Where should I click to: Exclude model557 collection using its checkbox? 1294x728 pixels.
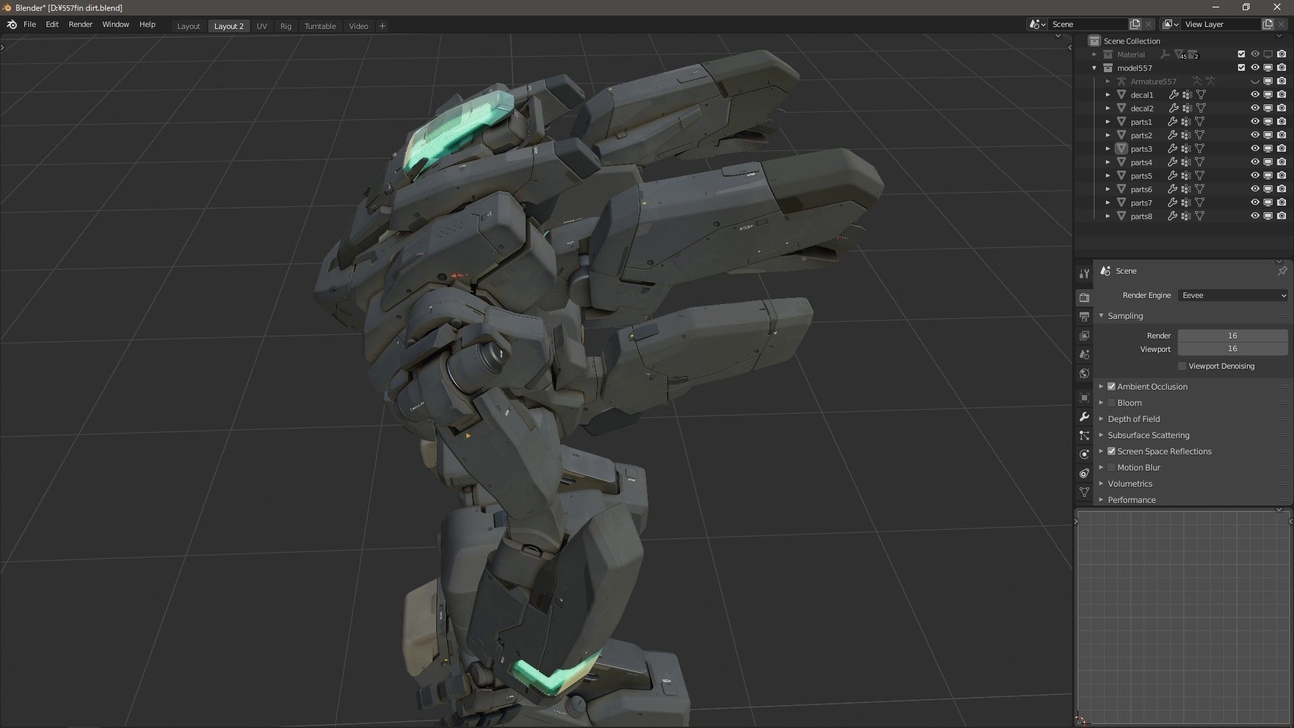1241,68
